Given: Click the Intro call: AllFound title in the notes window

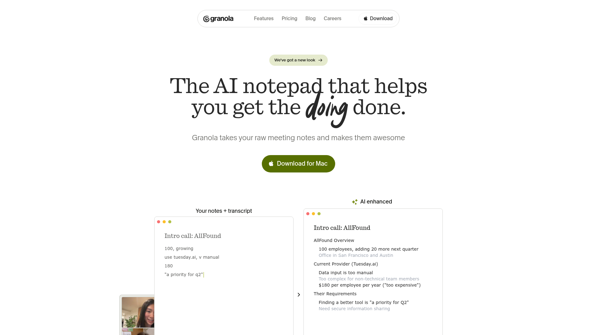Looking at the screenshot, I should tap(193, 236).
